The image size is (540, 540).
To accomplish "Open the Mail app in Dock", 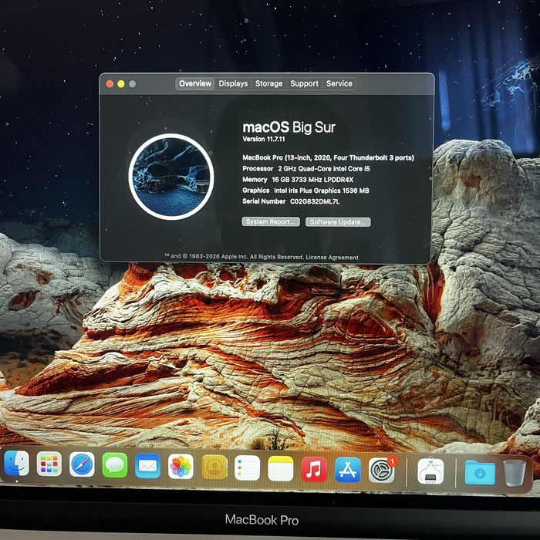I will [x=147, y=466].
